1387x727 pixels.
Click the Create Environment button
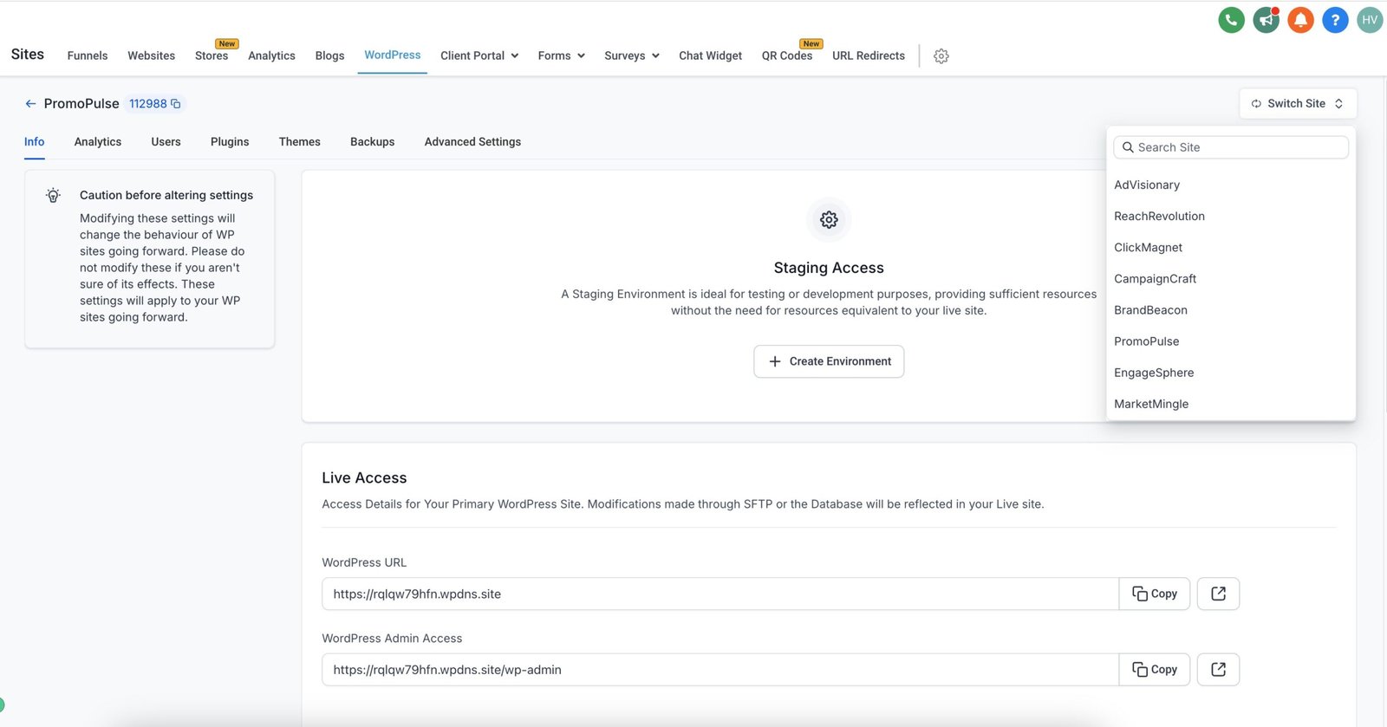tap(829, 361)
